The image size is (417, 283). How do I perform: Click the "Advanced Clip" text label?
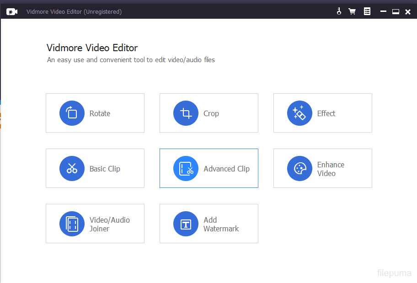[226, 169]
